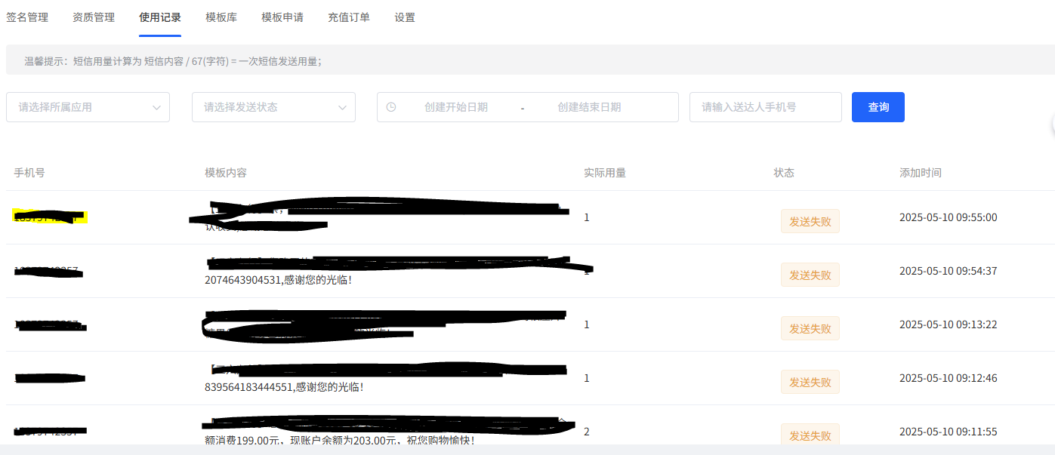1055x455 pixels.
Task: Click the 手机号 column header
Action: tap(29, 173)
